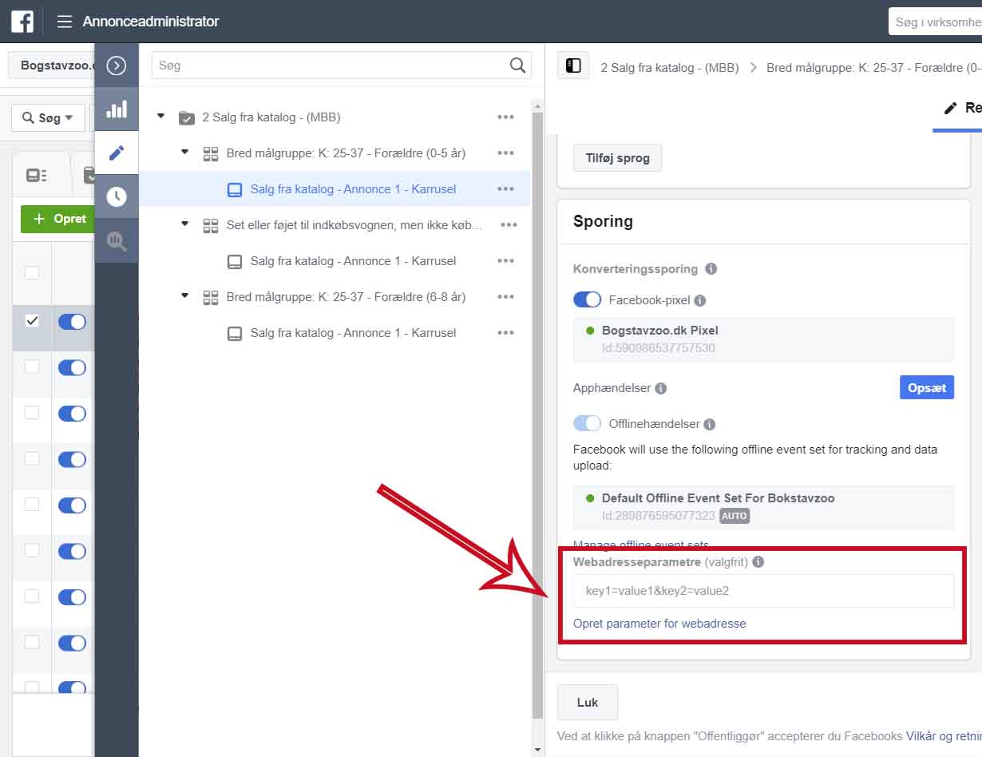
Task: Select Bred målgruppe Forældre (6-8 år) ad set
Action: click(346, 297)
